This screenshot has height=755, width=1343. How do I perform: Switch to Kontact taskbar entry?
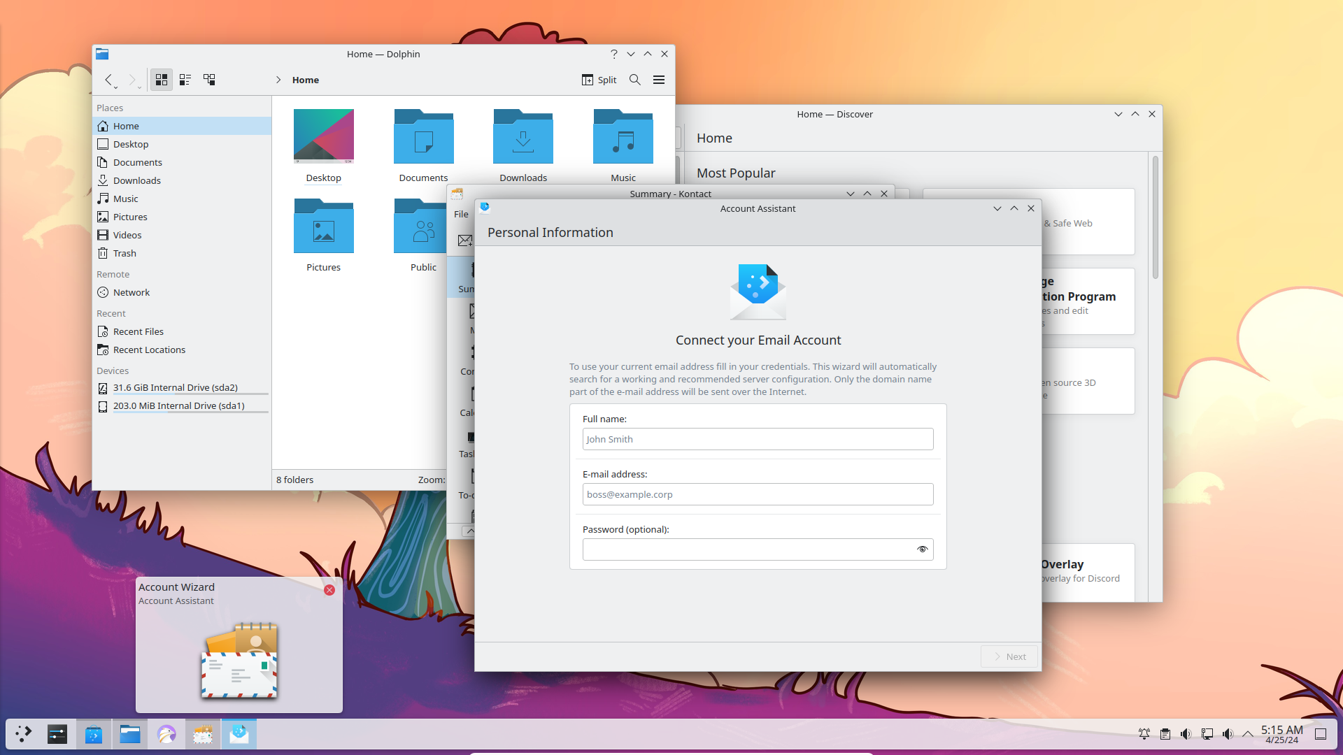pyautogui.click(x=203, y=734)
